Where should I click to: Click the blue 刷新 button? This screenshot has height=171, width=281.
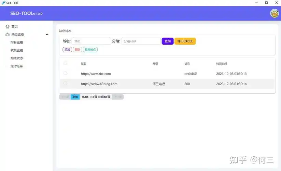point(75,97)
